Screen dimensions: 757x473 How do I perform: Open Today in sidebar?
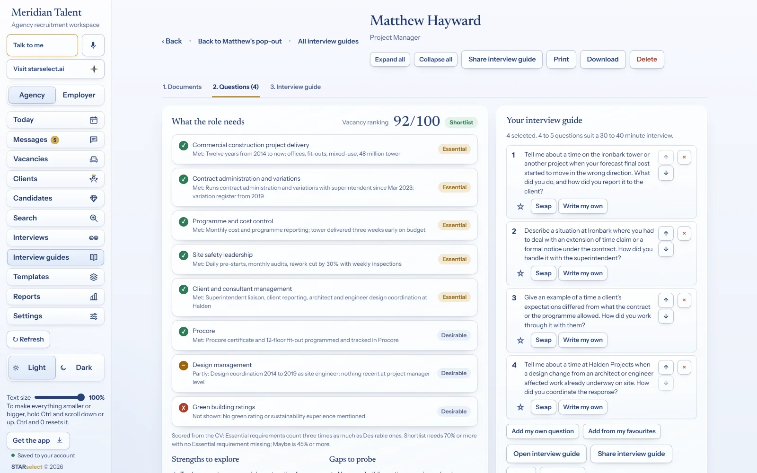pos(55,120)
